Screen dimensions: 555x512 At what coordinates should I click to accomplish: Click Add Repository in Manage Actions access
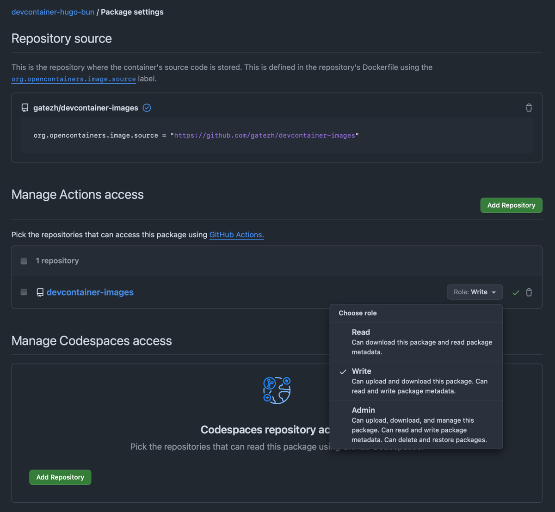click(512, 205)
